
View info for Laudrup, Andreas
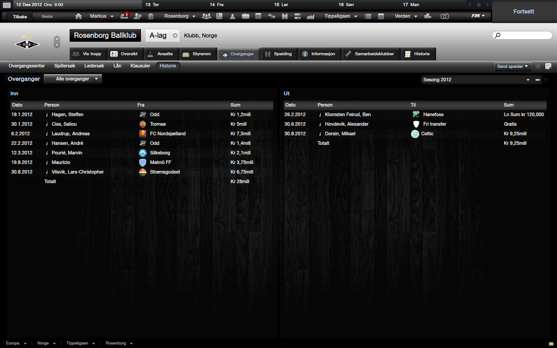coord(47,134)
